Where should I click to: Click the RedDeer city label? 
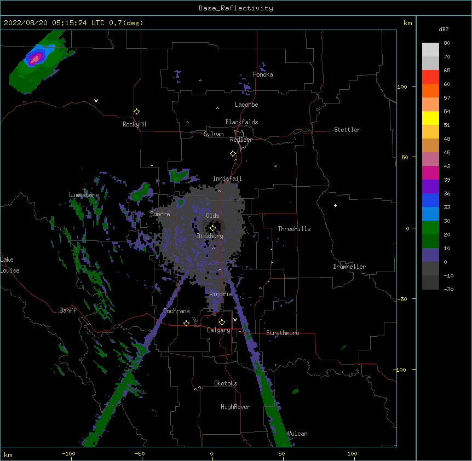241,140
